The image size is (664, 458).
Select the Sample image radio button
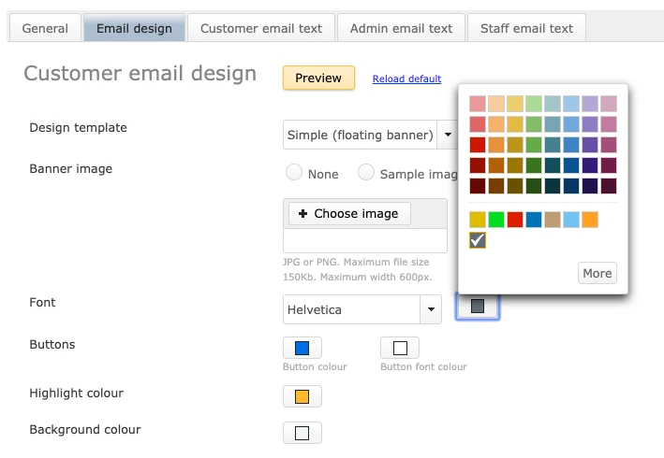(x=367, y=173)
